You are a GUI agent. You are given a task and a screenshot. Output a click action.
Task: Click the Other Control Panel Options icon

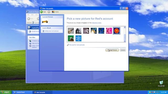(30, 46)
